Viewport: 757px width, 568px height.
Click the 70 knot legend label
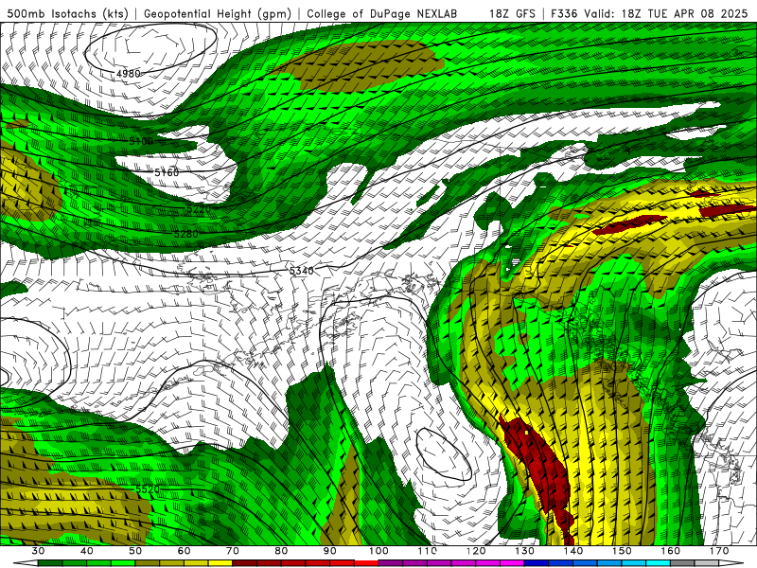point(233,551)
